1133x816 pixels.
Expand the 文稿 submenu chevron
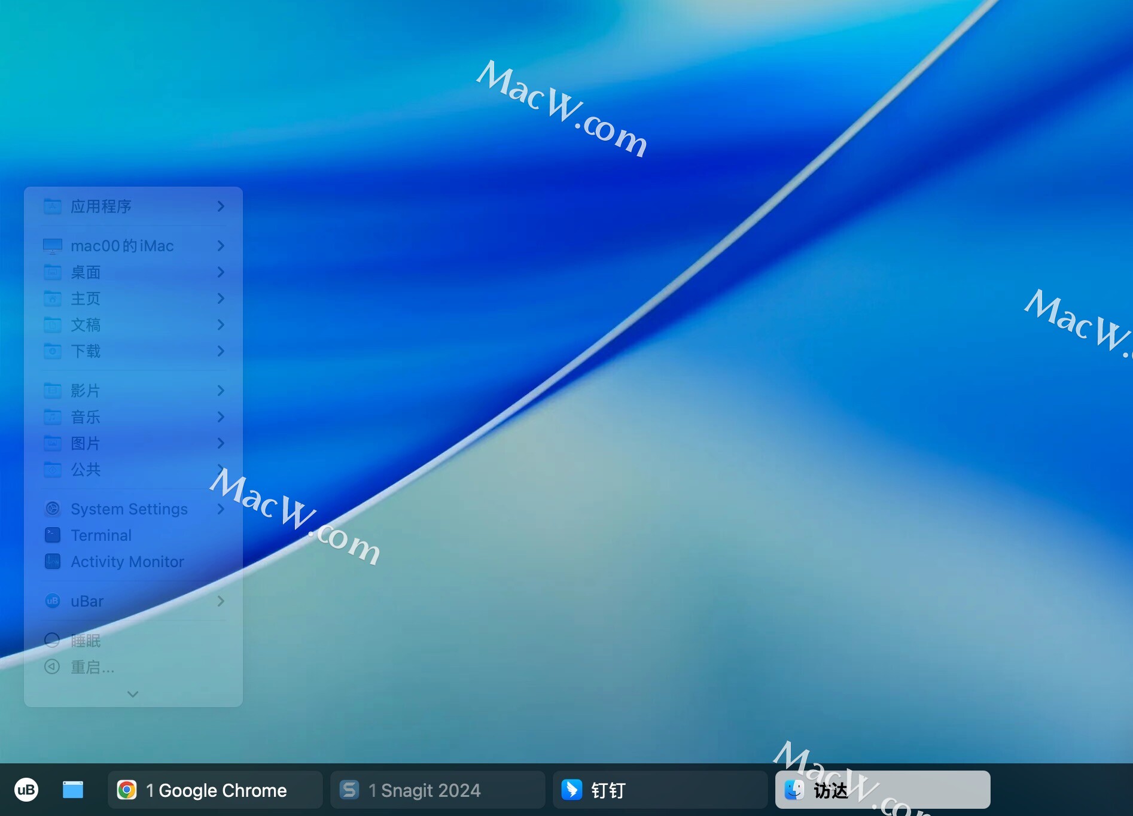pos(221,325)
